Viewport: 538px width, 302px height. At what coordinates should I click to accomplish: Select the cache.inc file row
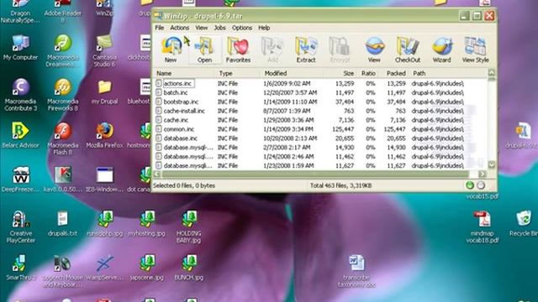(309, 120)
